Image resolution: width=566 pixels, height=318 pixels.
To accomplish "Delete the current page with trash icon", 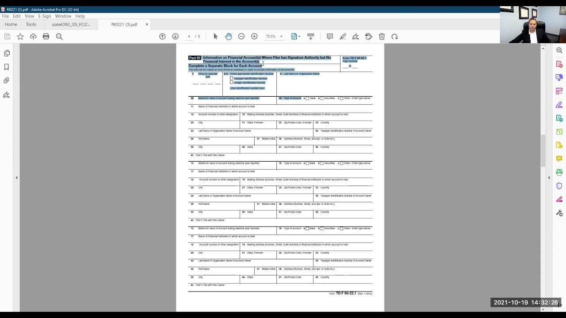I will tap(382, 37).
